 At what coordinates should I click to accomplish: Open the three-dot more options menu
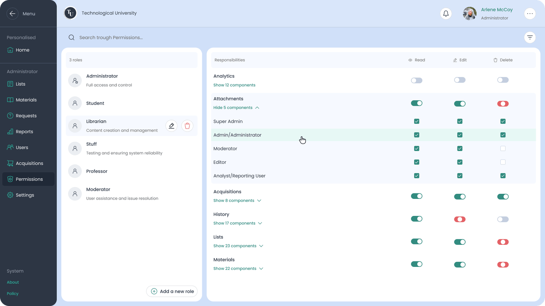530,14
